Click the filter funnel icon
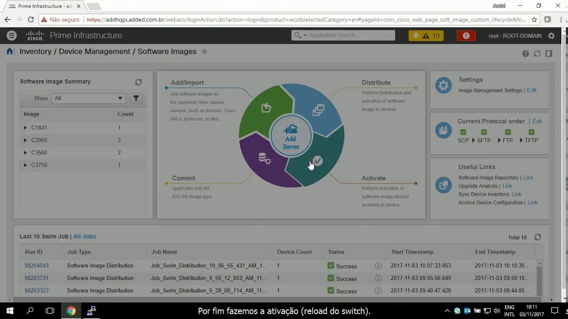The width and height of the screenshot is (568, 319). [136, 98]
